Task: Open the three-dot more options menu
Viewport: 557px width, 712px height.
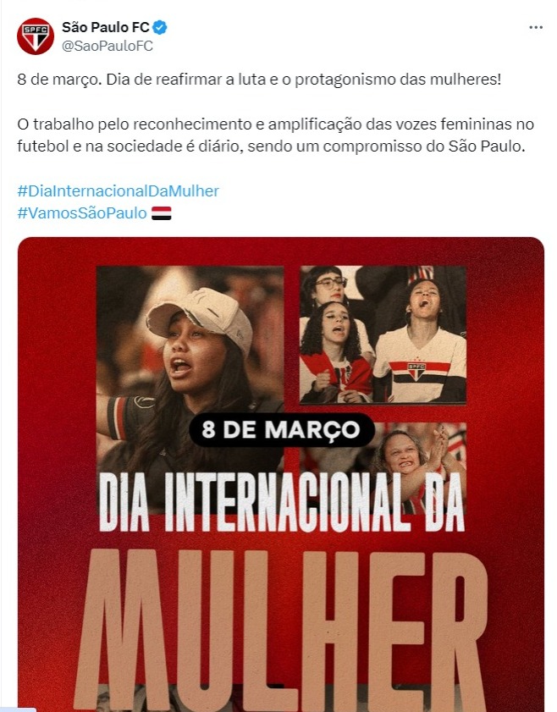Action: click(x=536, y=27)
